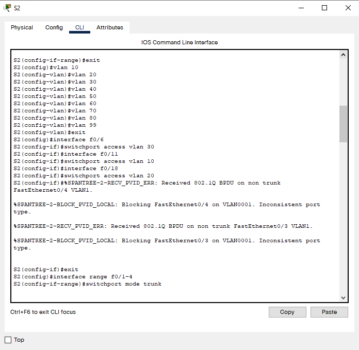Click the 'switchport access vlan 20' line
359x350 pixels.
coord(84,175)
